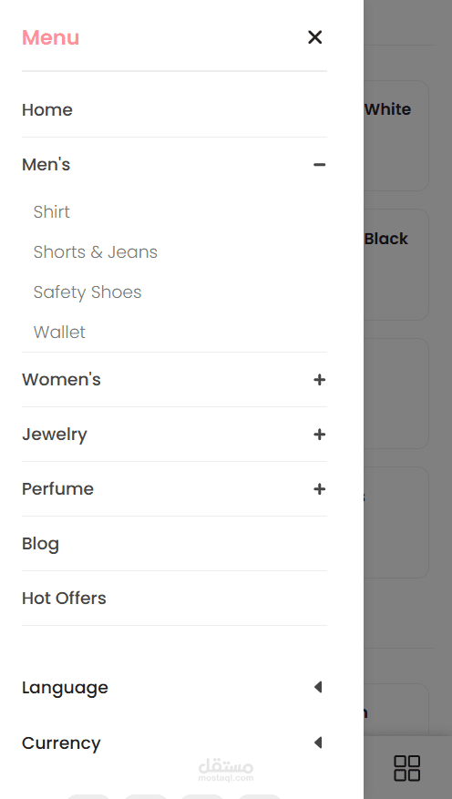
Task: Expand Women's category with plus icon
Action: point(320,380)
